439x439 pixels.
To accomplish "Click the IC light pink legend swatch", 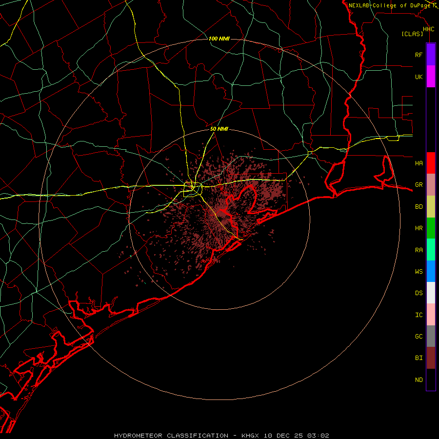I will pos(431,315).
